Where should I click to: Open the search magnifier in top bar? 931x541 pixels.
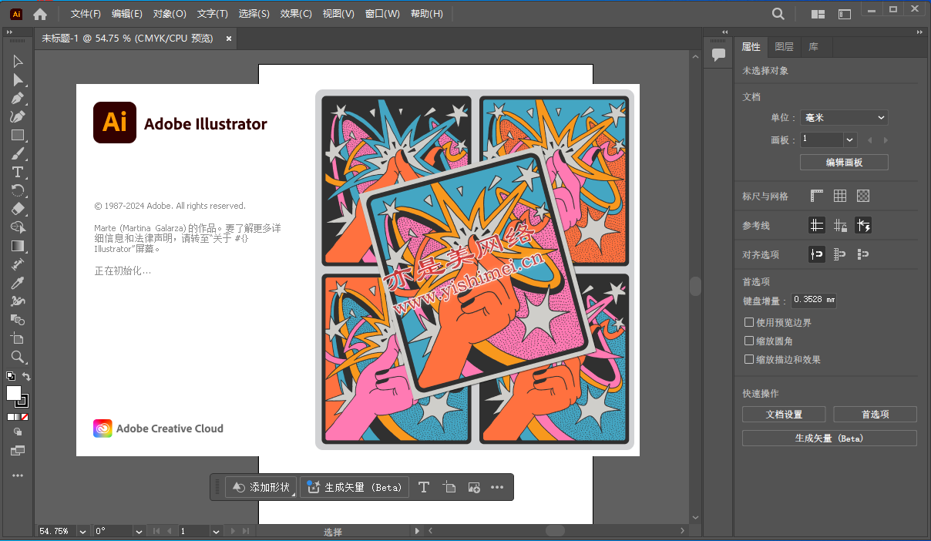click(x=778, y=14)
